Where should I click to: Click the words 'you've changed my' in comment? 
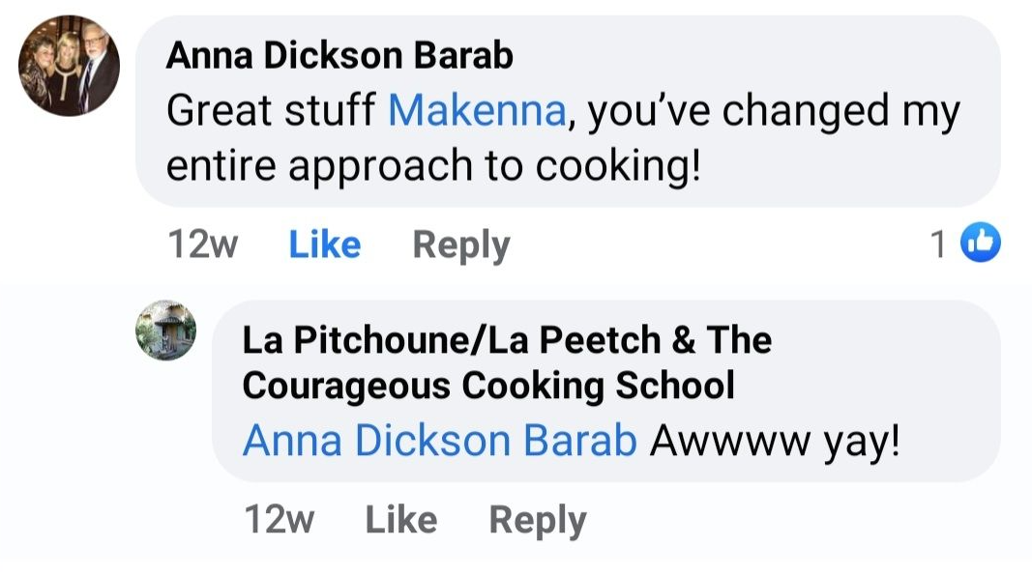[774, 112]
